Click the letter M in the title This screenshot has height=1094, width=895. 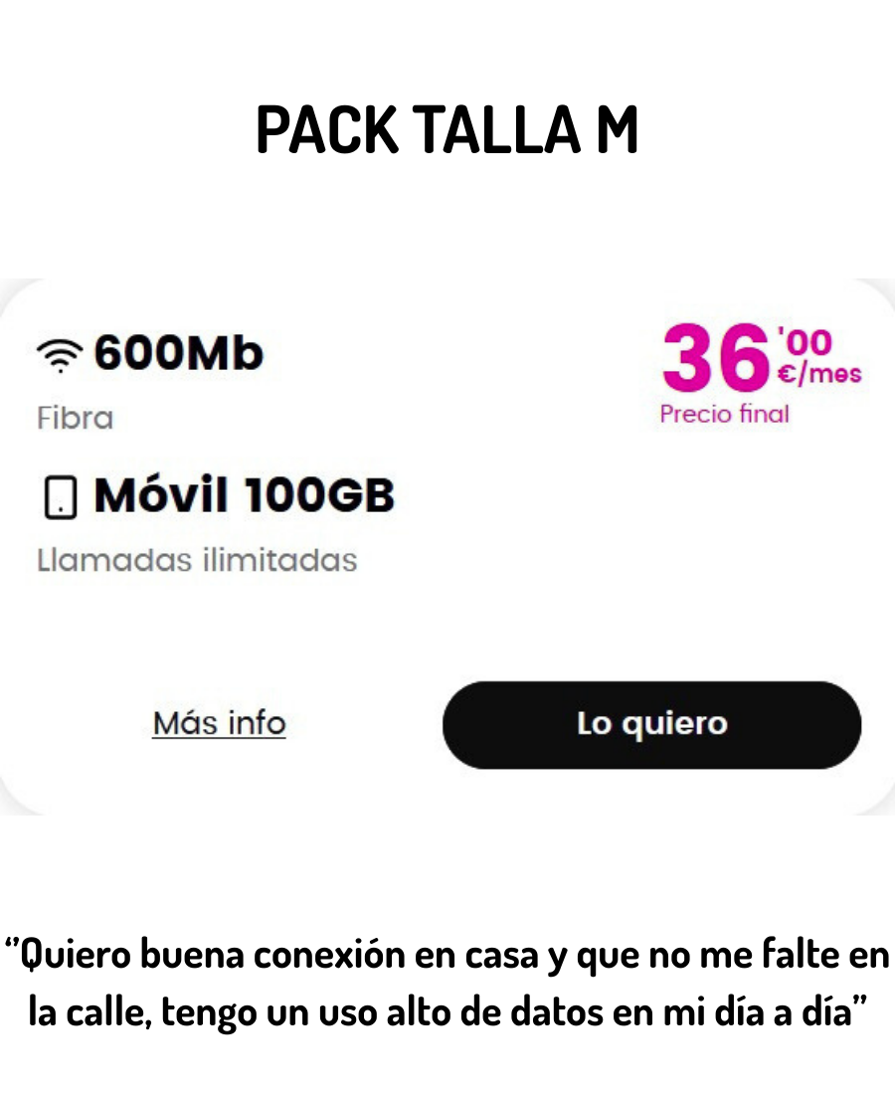pos(618,129)
